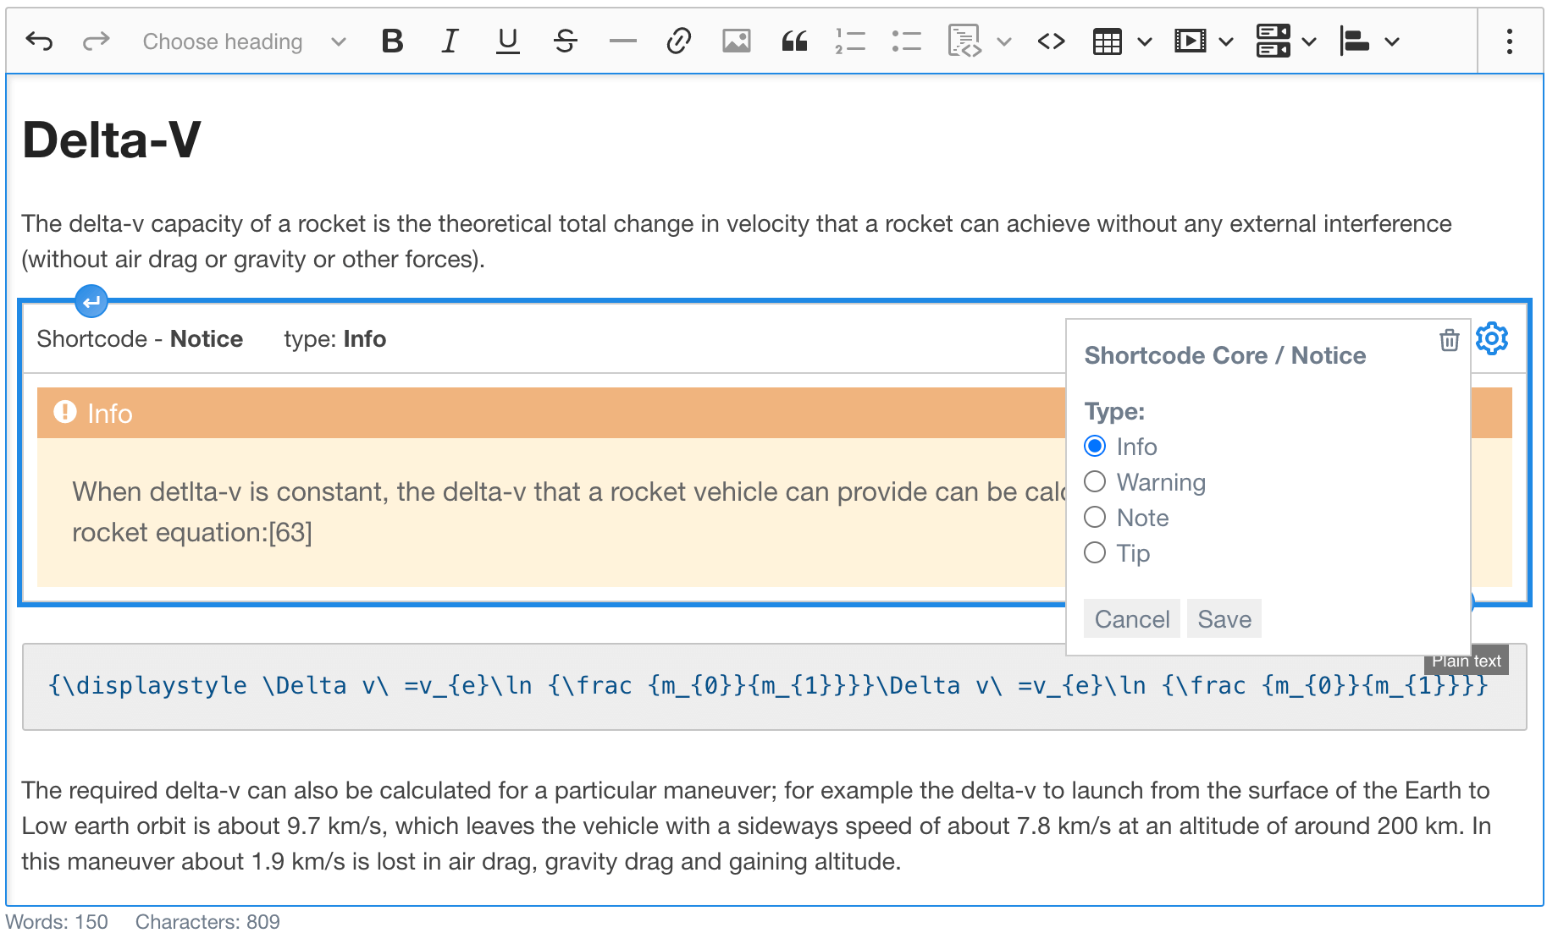The height and width of the screenshot is (944, 1547).
Task: Expand the shortcodes dropdown arrow
Action: pyautogui.click(x=1309, y=41)
